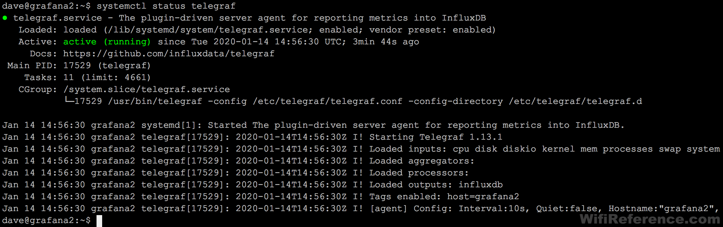
Task: Click the green service status dot
Action: click(5, 18)
